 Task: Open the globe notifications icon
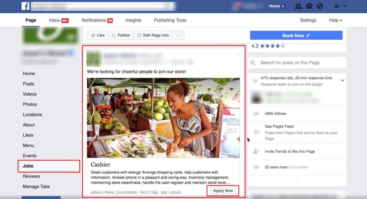pos(320,6)
